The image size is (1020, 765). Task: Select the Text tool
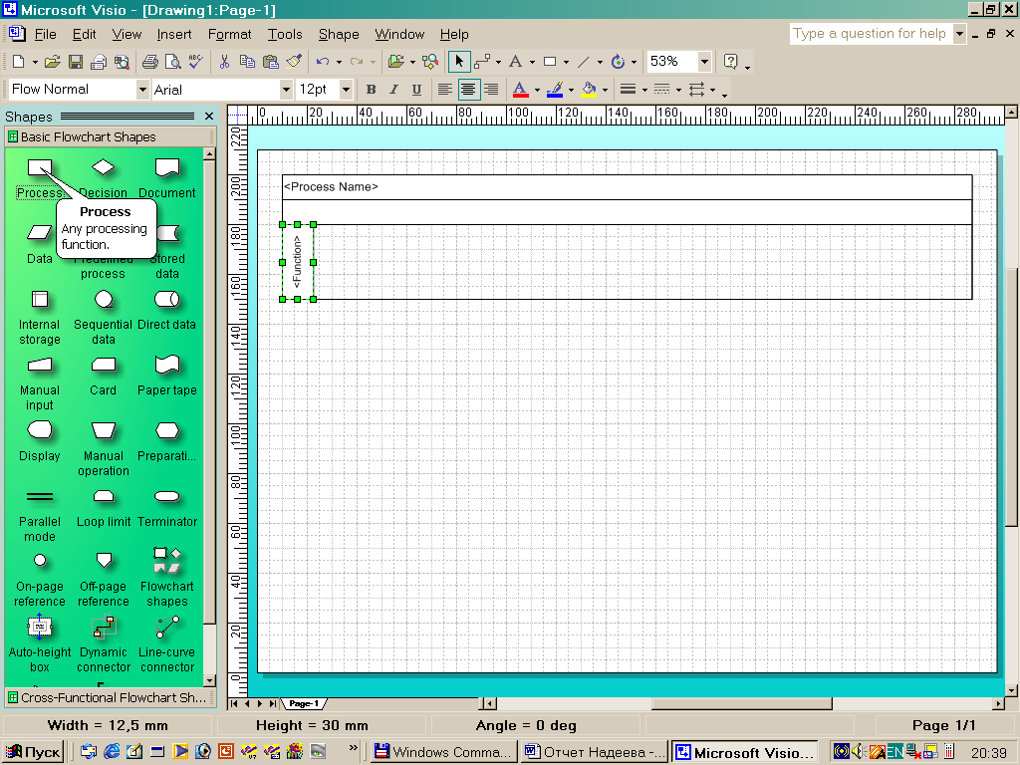click(516, 61)
